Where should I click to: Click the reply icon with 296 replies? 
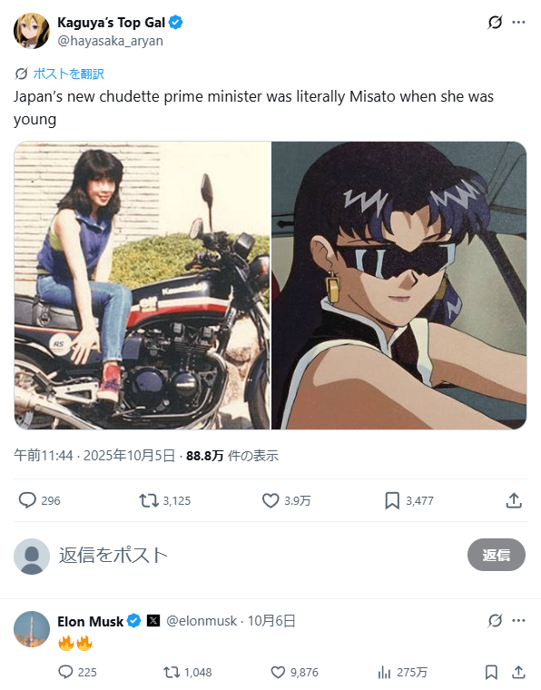[x=27, y=500]
